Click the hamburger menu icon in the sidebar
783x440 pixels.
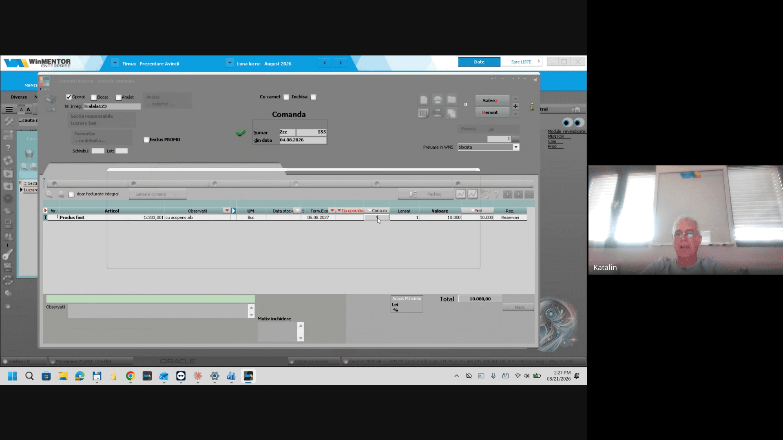point(9,110)
